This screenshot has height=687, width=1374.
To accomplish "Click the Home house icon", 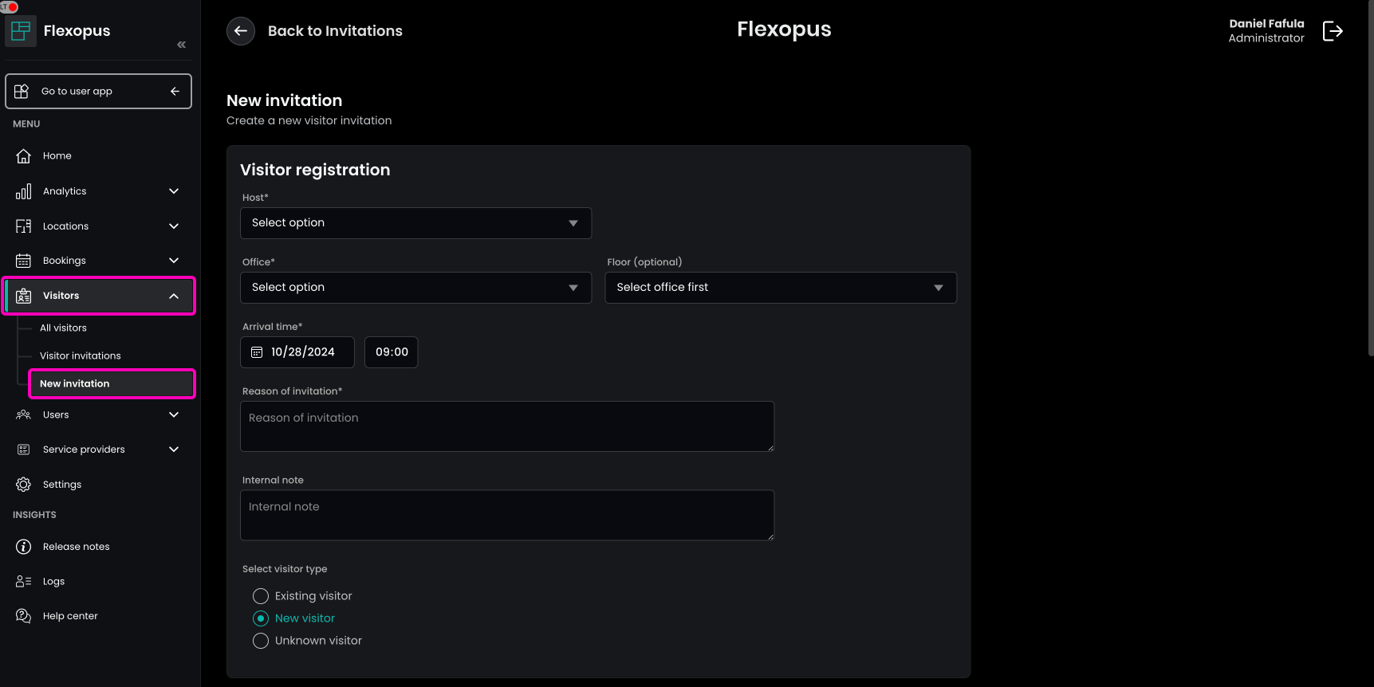I will pyautogui.click(x=24, y=156).
